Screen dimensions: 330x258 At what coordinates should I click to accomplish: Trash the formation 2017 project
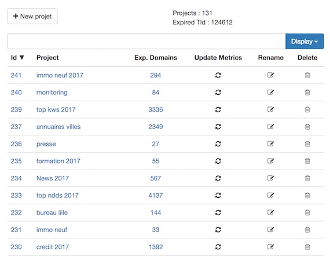[x=307, y=161]
